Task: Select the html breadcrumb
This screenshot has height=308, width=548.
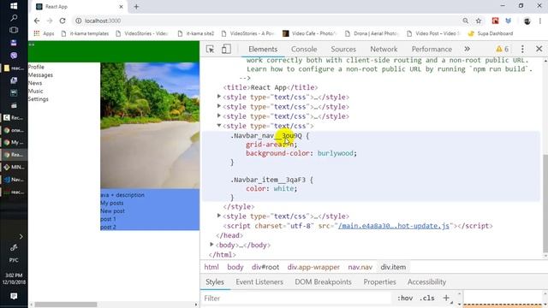Action: [211, 267]
